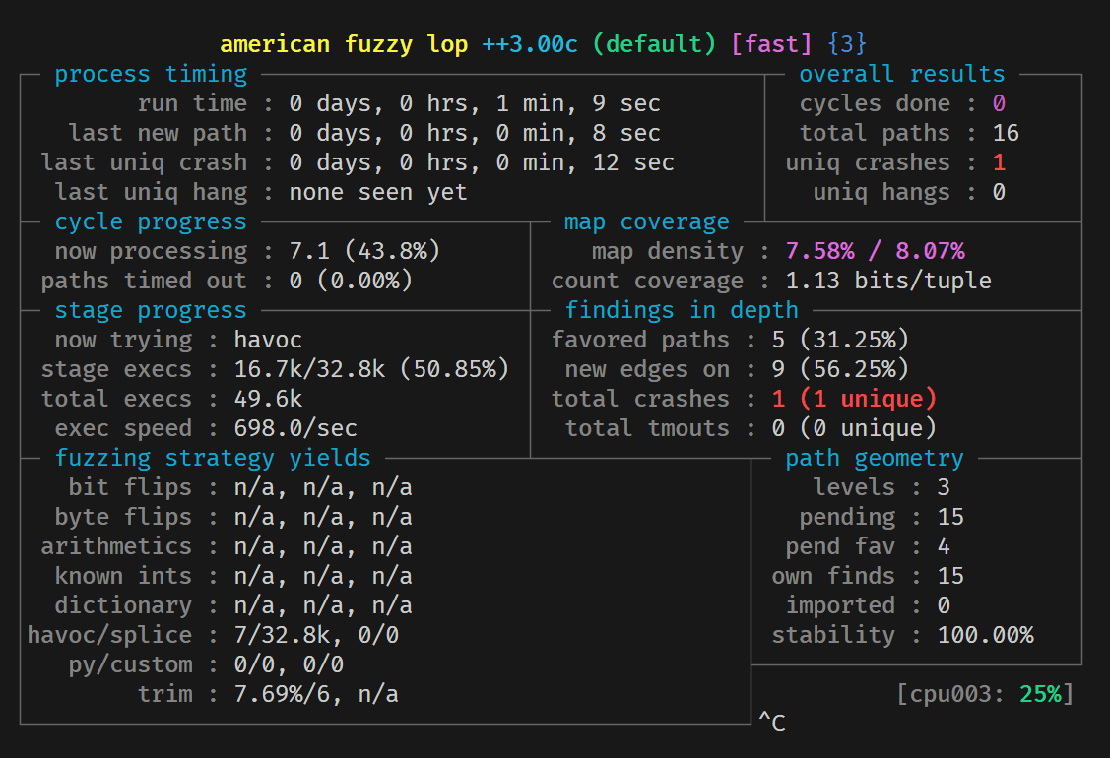Screen dimensions: 1110x758
Task: Click the 'path geometry' header
Action: tap(875, 458)
